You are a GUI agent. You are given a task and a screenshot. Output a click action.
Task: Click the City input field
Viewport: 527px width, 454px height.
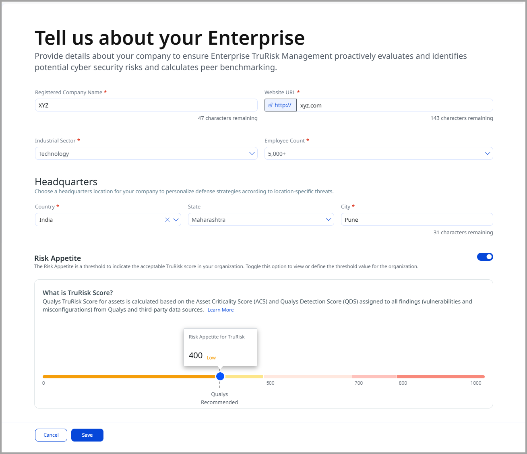(x=417, y=220)
